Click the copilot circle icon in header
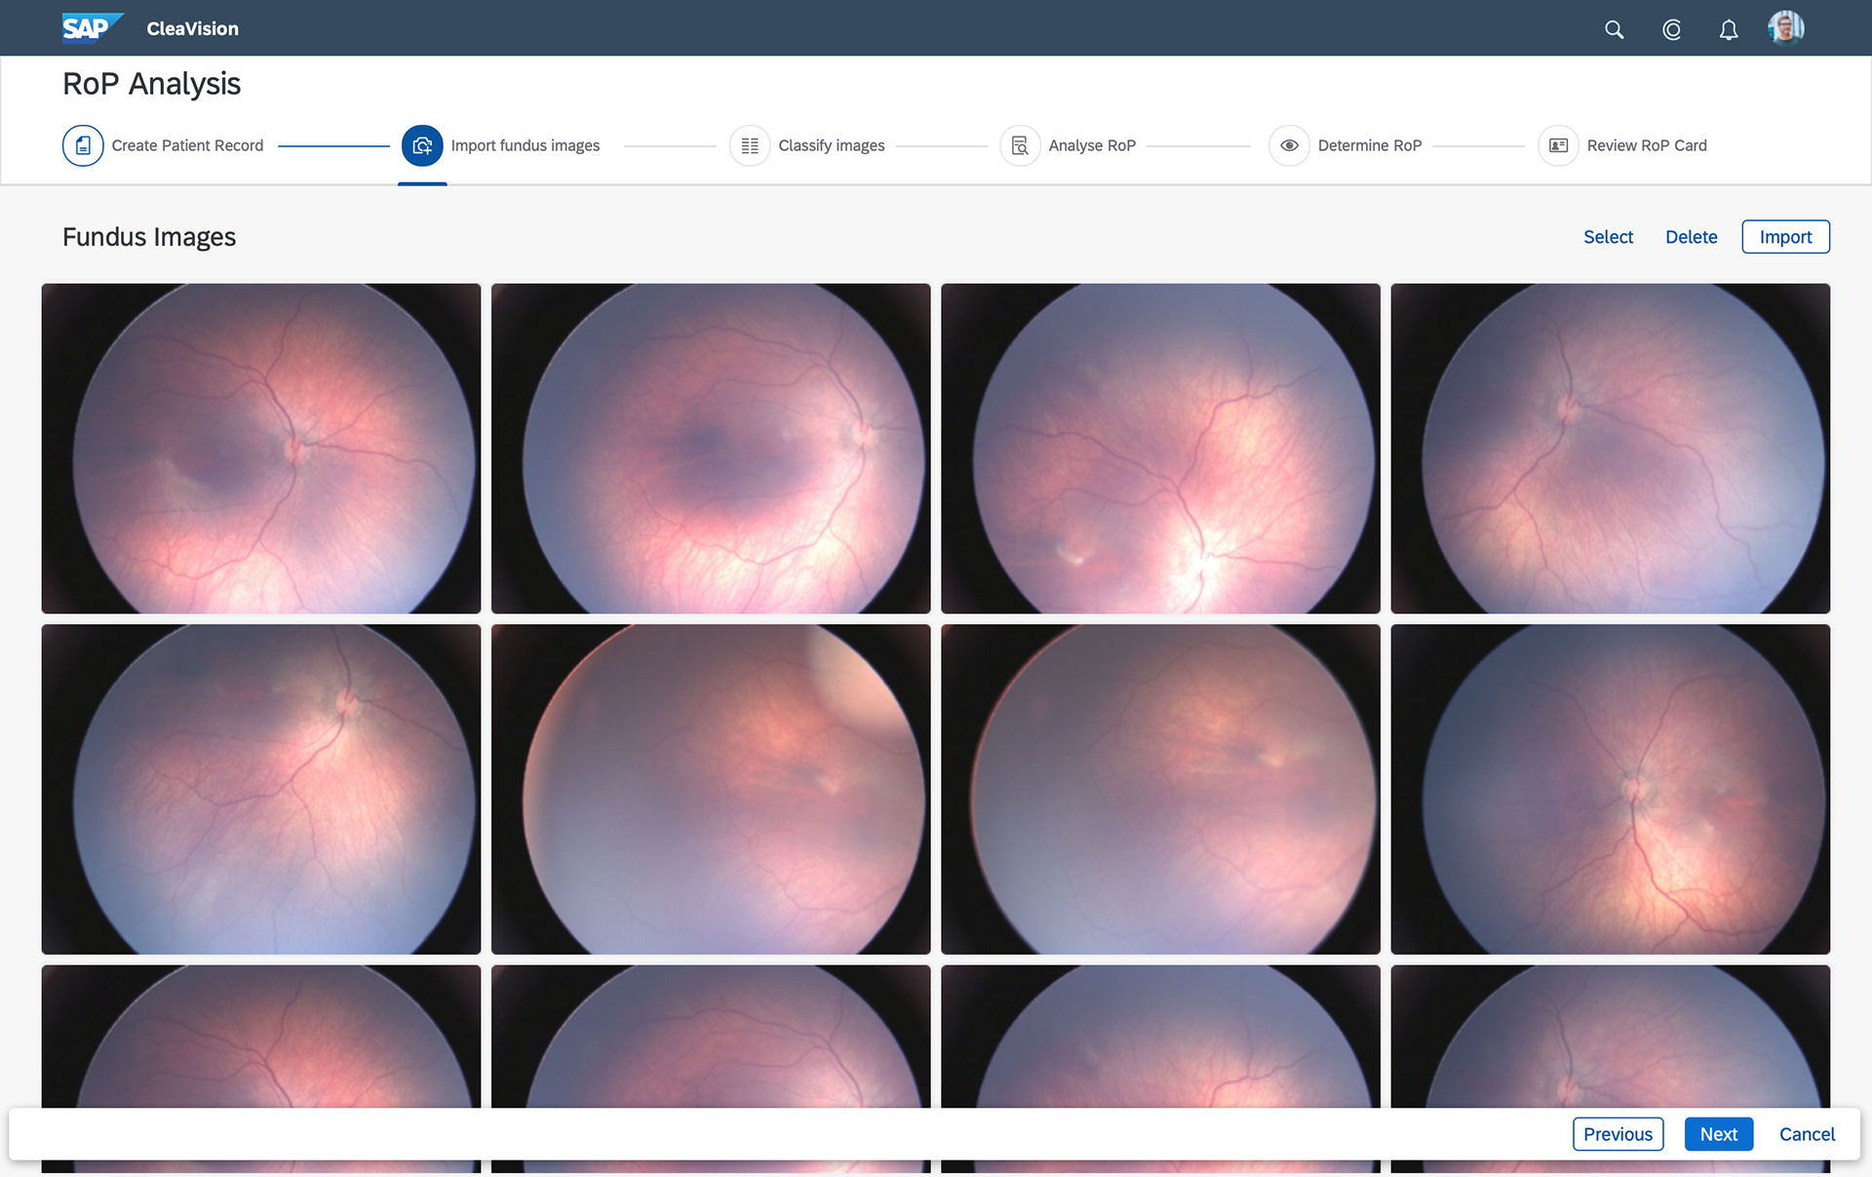 1671,29
